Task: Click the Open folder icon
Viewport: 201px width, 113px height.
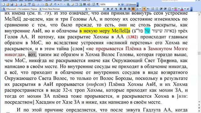Action: (8, 4)
